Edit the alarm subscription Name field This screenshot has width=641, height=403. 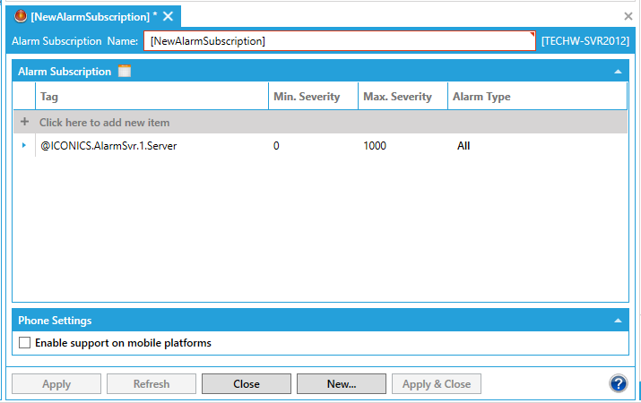(339, 41)
